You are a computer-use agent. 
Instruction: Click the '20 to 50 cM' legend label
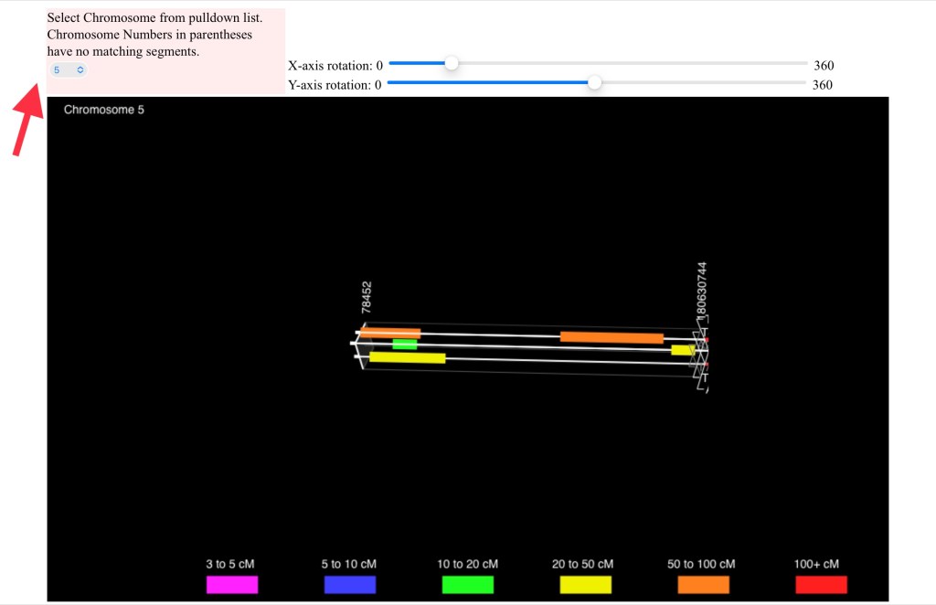click(582, 564)
